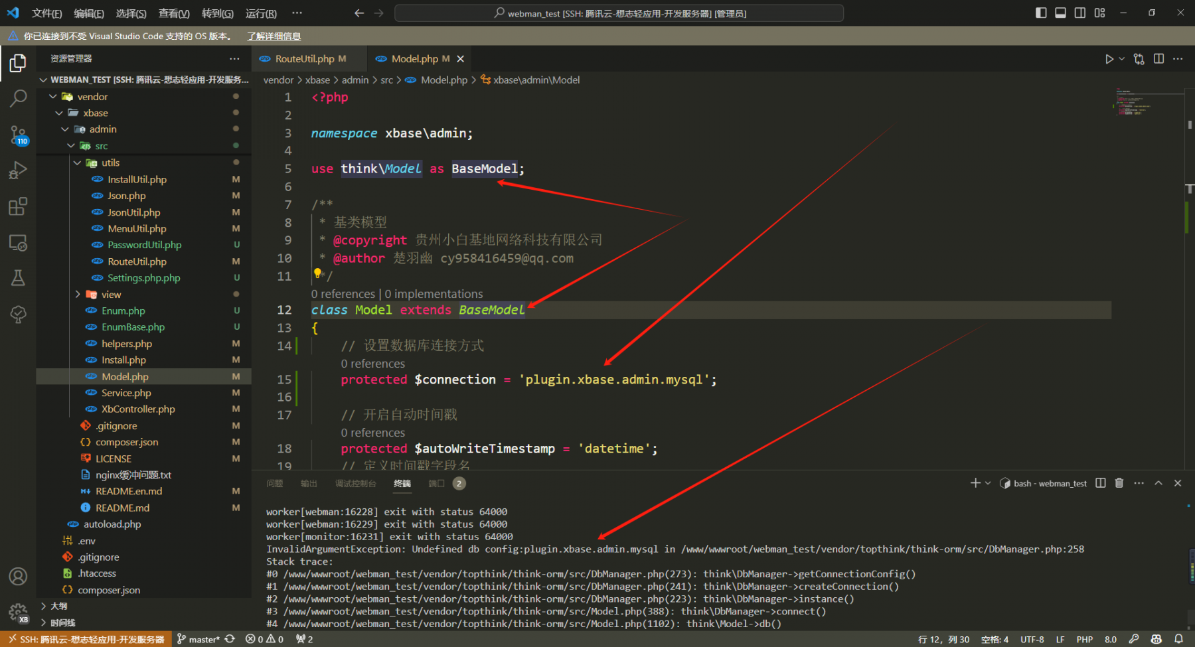Viewport: 1195px width, 647px height.
Task: Open the Extensions view
Action: tap(18, 206)
